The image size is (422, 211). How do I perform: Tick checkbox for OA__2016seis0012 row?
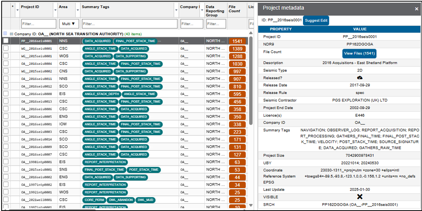tap(6, 86)
